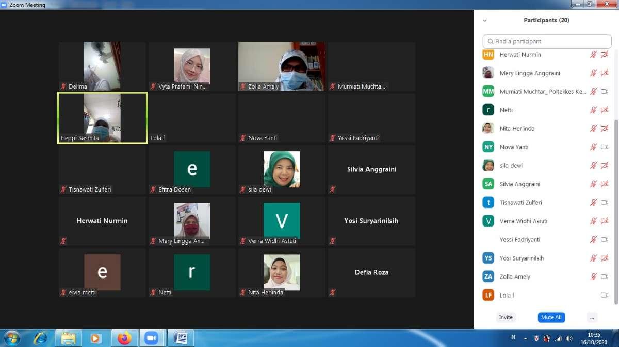Image resolution: width=619 pixels, height=347 pixels.
Task: Click Nova Yanti's camera icon in participants list
Action: click(605, 147)
